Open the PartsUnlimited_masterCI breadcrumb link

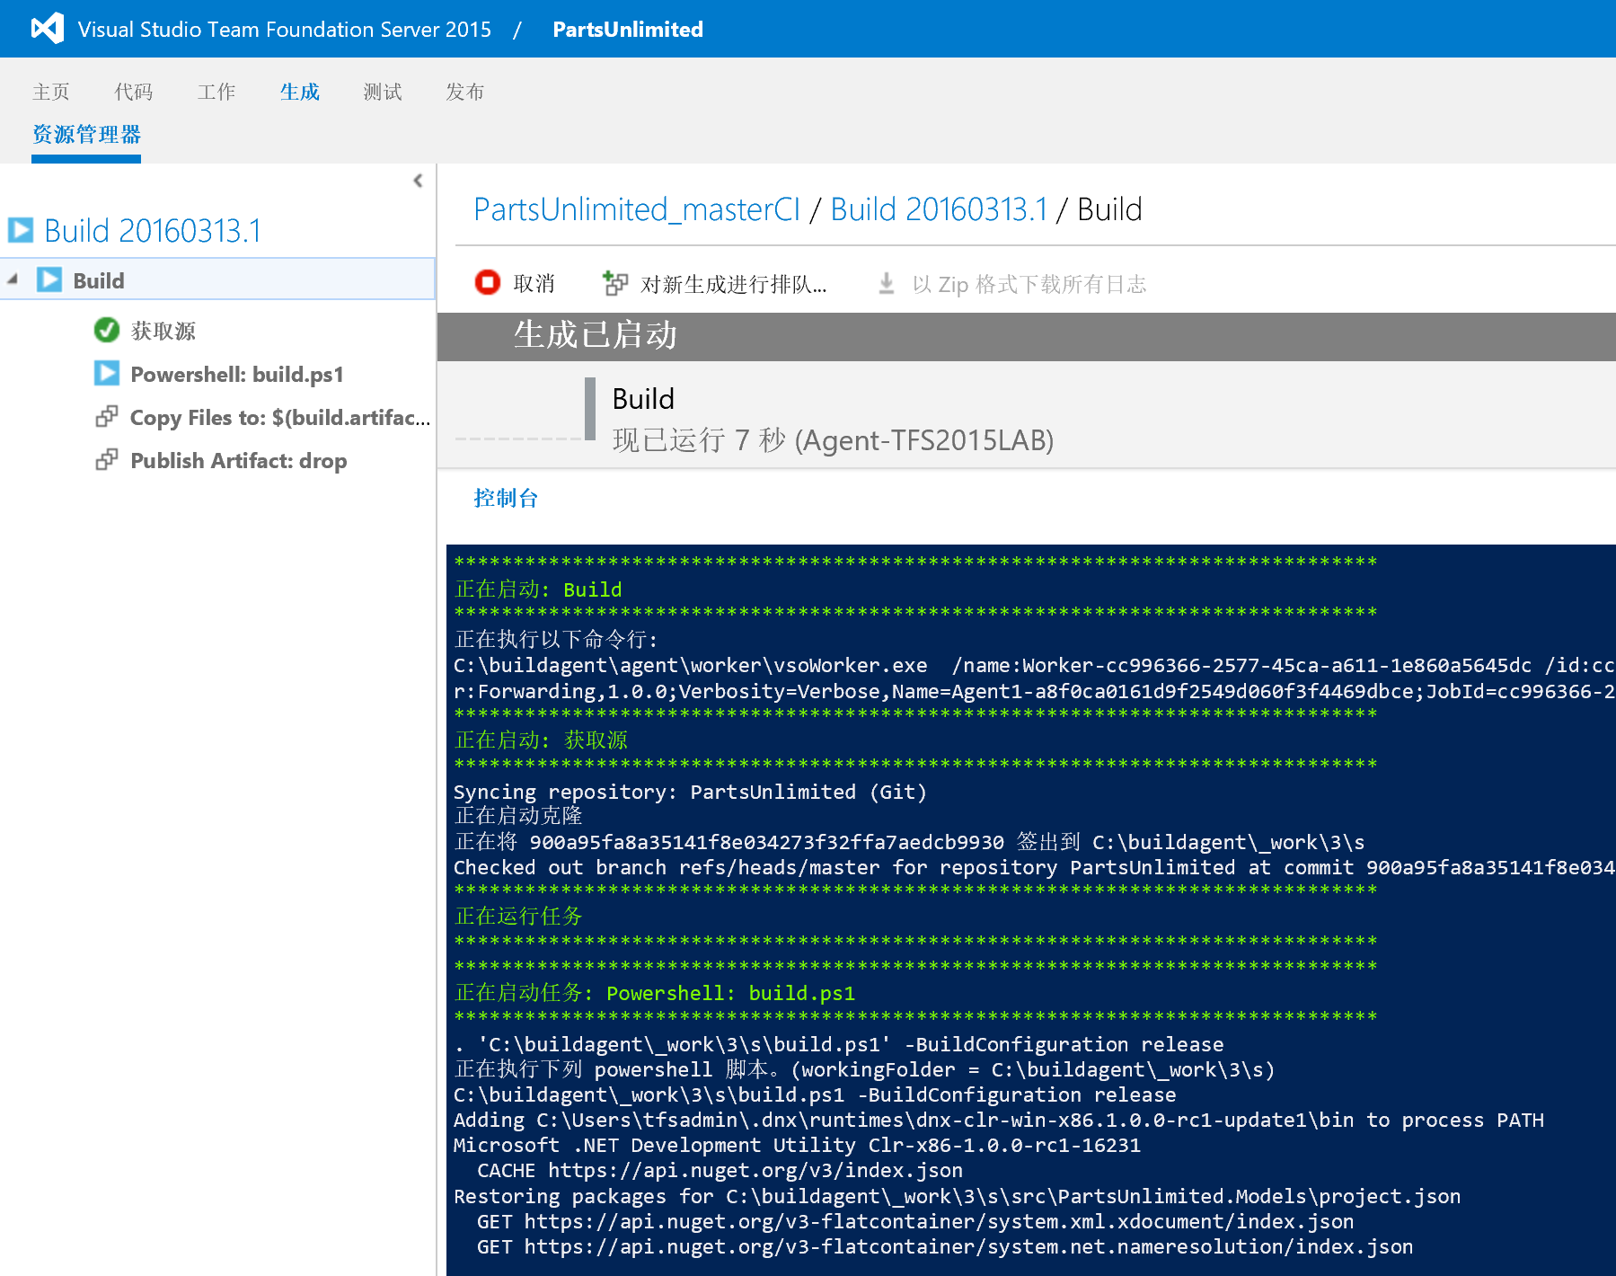pyautogui.click(x=637, y=209)
